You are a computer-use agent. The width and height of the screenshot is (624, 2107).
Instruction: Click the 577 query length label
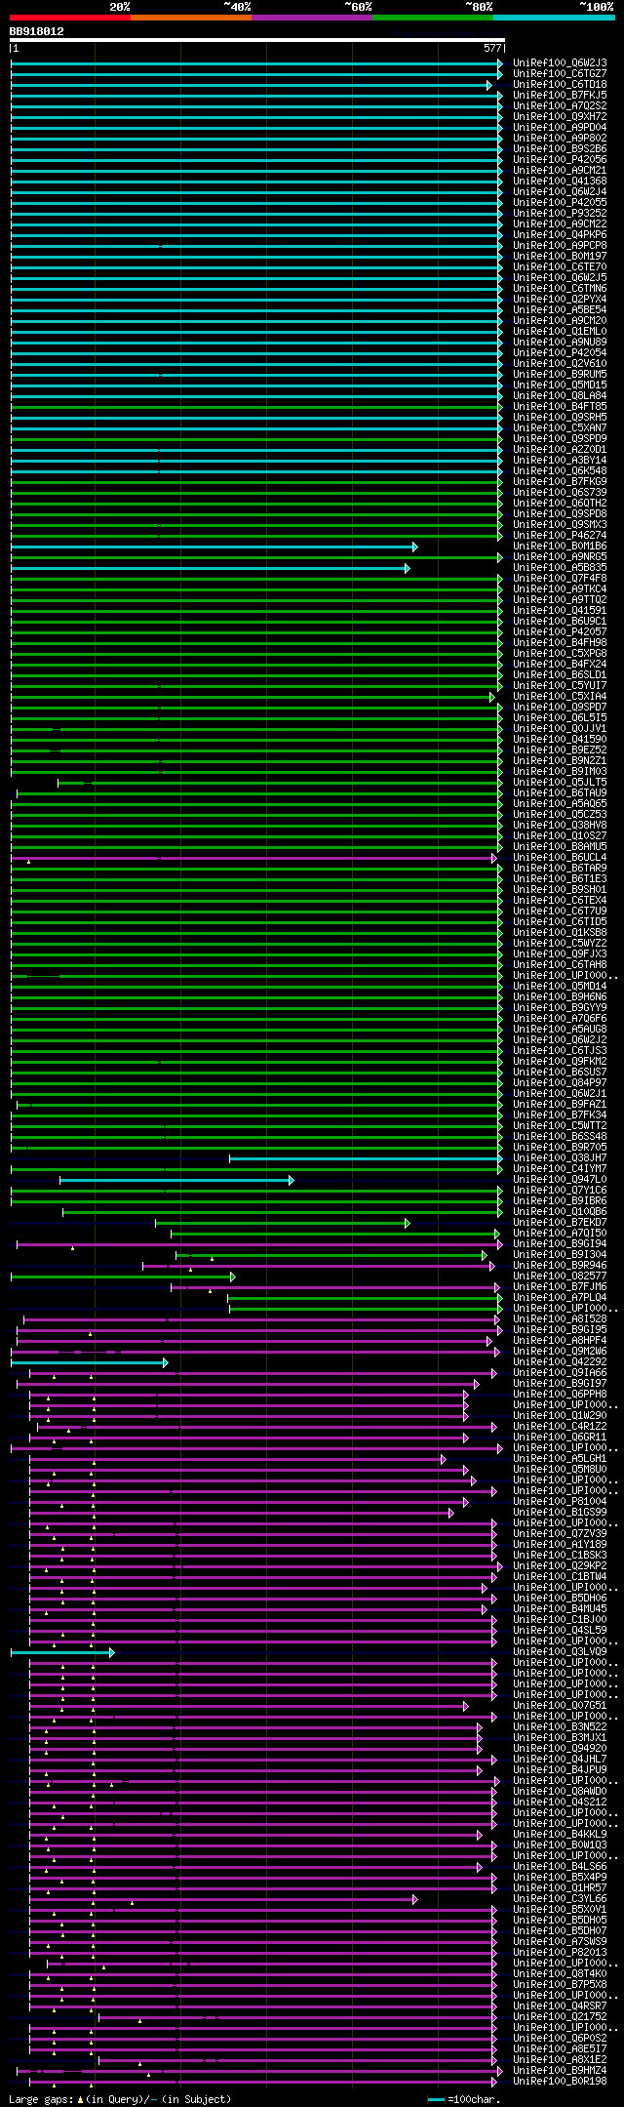[492, 48]
